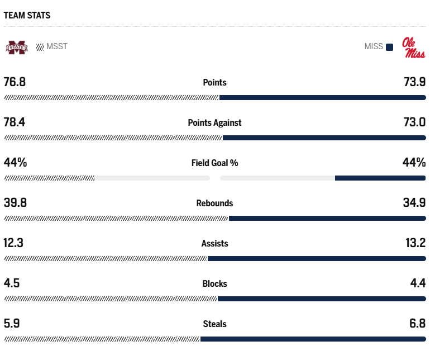Click the 13.2 assists value for Ole Miss
Viewport: 430px width, 360px height.
[414, 243]
